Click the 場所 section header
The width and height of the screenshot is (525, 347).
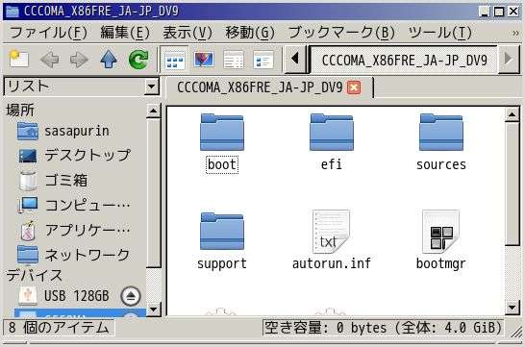(20, 111)
